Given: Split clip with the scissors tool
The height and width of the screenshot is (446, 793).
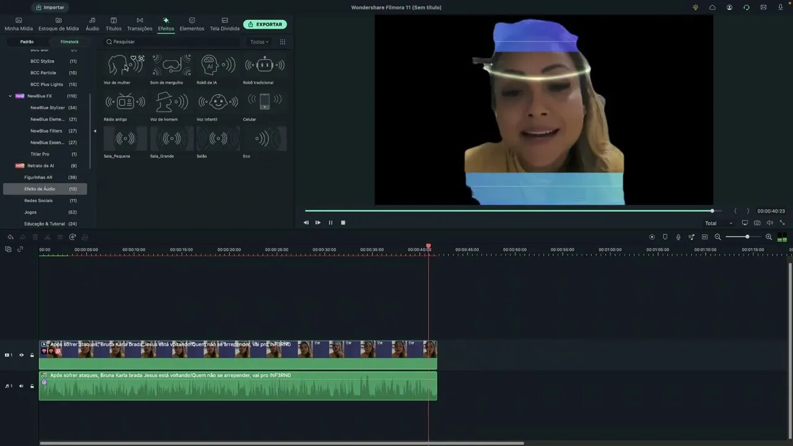Looking at the screenshot, I should (48, 237).
